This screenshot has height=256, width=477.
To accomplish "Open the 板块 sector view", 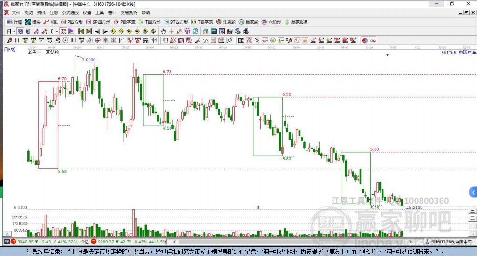I will point(33,22).
